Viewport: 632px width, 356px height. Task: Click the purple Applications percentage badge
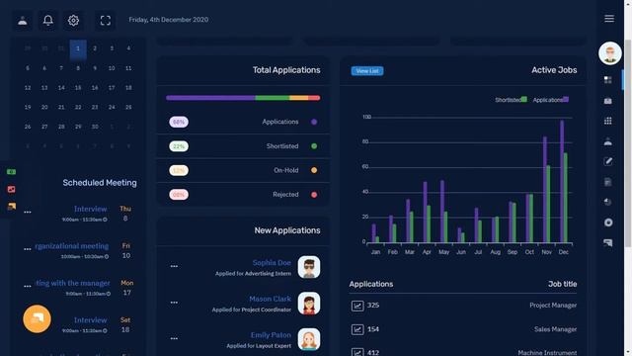click(x=179, y=122)
